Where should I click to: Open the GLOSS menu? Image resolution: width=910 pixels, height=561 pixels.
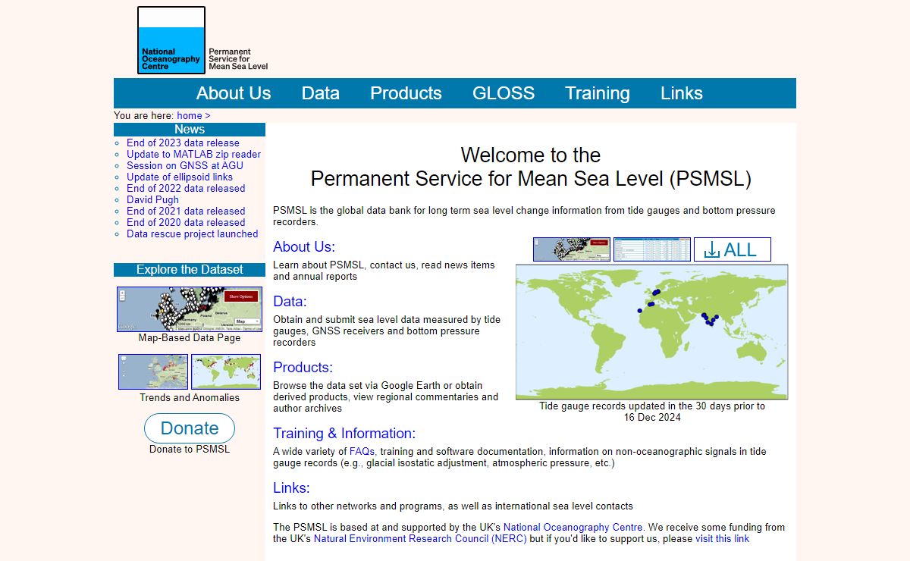[504, 93]
